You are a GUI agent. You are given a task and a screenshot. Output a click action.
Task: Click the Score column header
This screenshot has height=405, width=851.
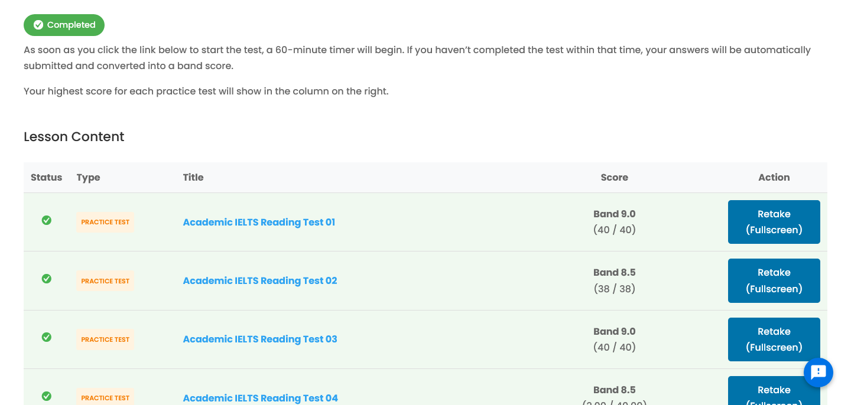point(614,177)
